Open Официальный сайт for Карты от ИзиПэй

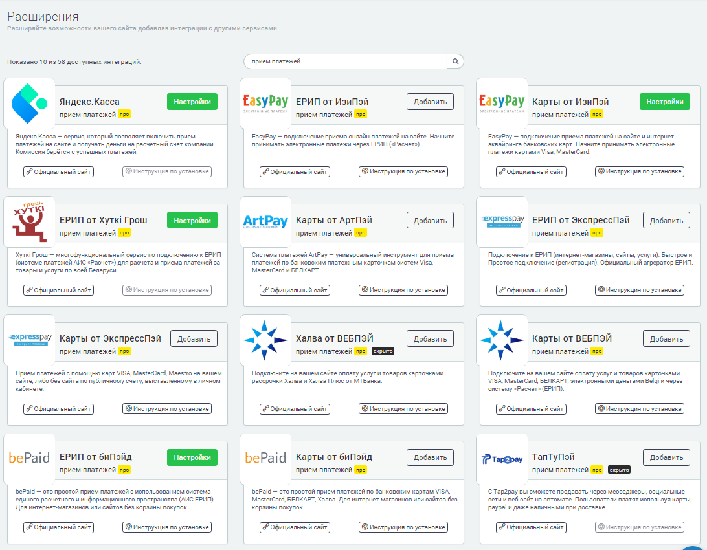coord(531,171)
